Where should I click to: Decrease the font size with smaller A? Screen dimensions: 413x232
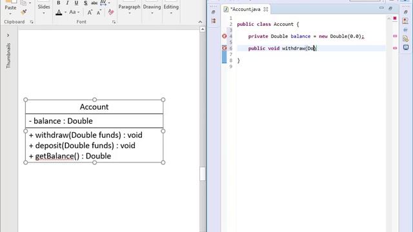coord(99,12)
